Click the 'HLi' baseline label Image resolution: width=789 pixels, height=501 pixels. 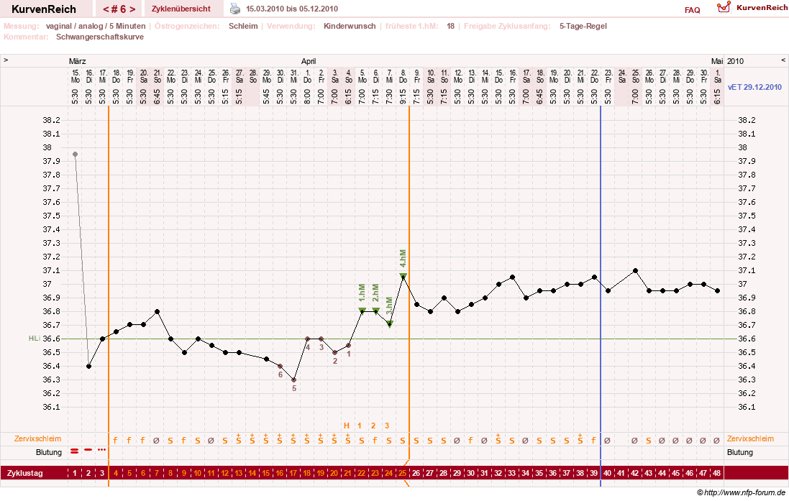pyautogui.click(x=35, y=339)
